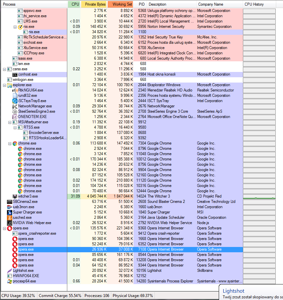Sort by the CPU column header

[x=74, y=4]
